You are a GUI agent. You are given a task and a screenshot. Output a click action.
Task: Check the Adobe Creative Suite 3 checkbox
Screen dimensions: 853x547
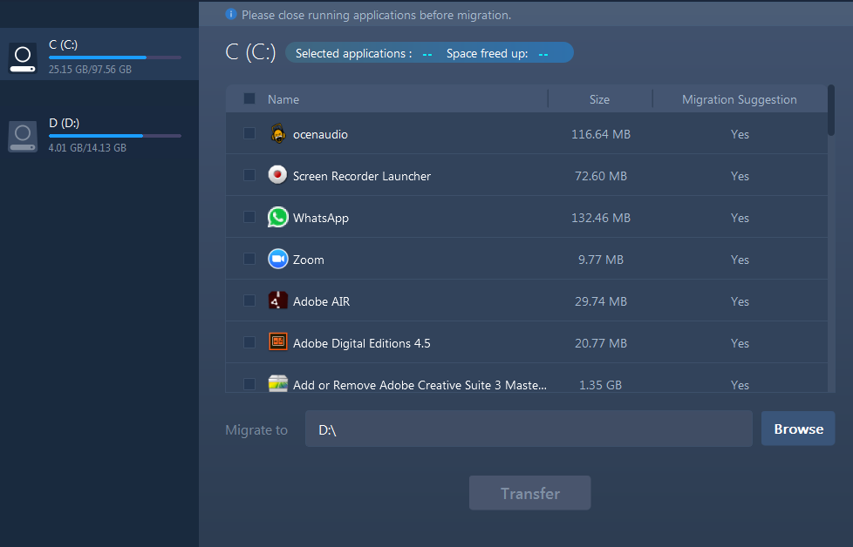249,384
